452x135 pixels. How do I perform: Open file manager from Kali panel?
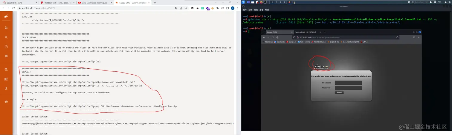click(253, 2)
